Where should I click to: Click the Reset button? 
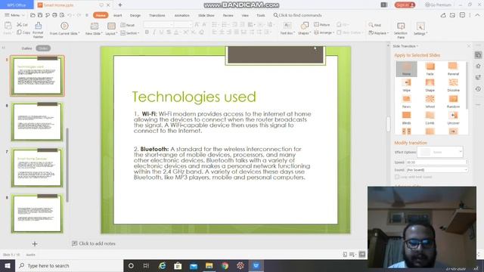pos(128,25)
